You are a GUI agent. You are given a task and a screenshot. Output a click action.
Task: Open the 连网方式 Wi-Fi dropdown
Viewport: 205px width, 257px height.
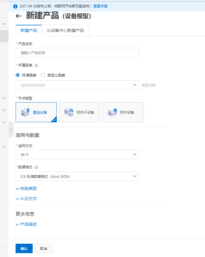(x=77, y=154)
